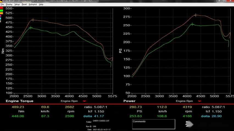Select the 448.06 green torque value
The image size is (234, 131).
point(18,116)
